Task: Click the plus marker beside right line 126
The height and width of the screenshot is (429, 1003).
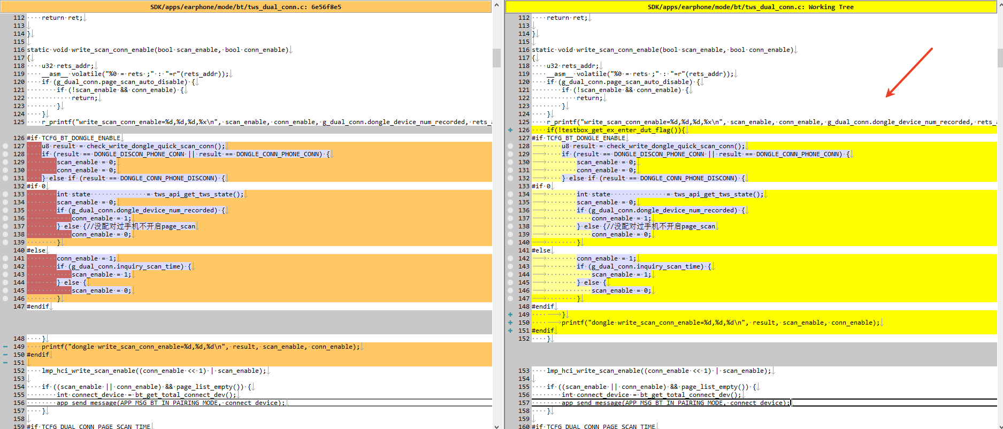Action: point(510,130)
